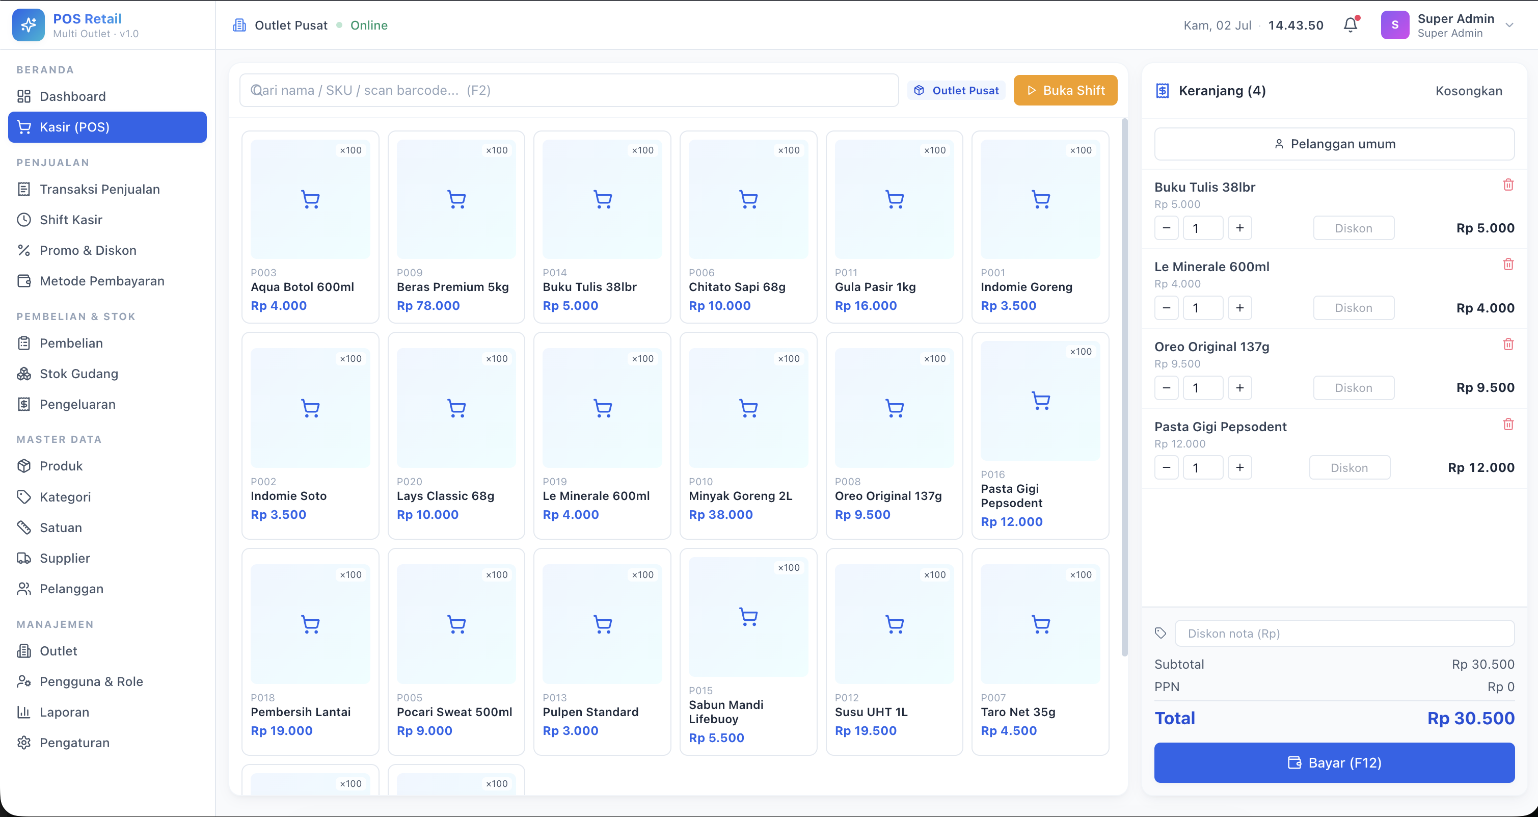This screenshot has height=817, width=1538.
Task: Open Pembelian in sidebar
Action: click(107, 344)
